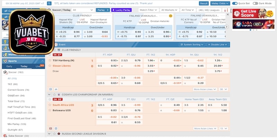Switch to the Live tab

pos(38,66)
